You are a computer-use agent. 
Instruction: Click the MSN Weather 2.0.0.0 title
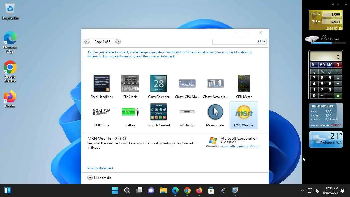point(107,139)
